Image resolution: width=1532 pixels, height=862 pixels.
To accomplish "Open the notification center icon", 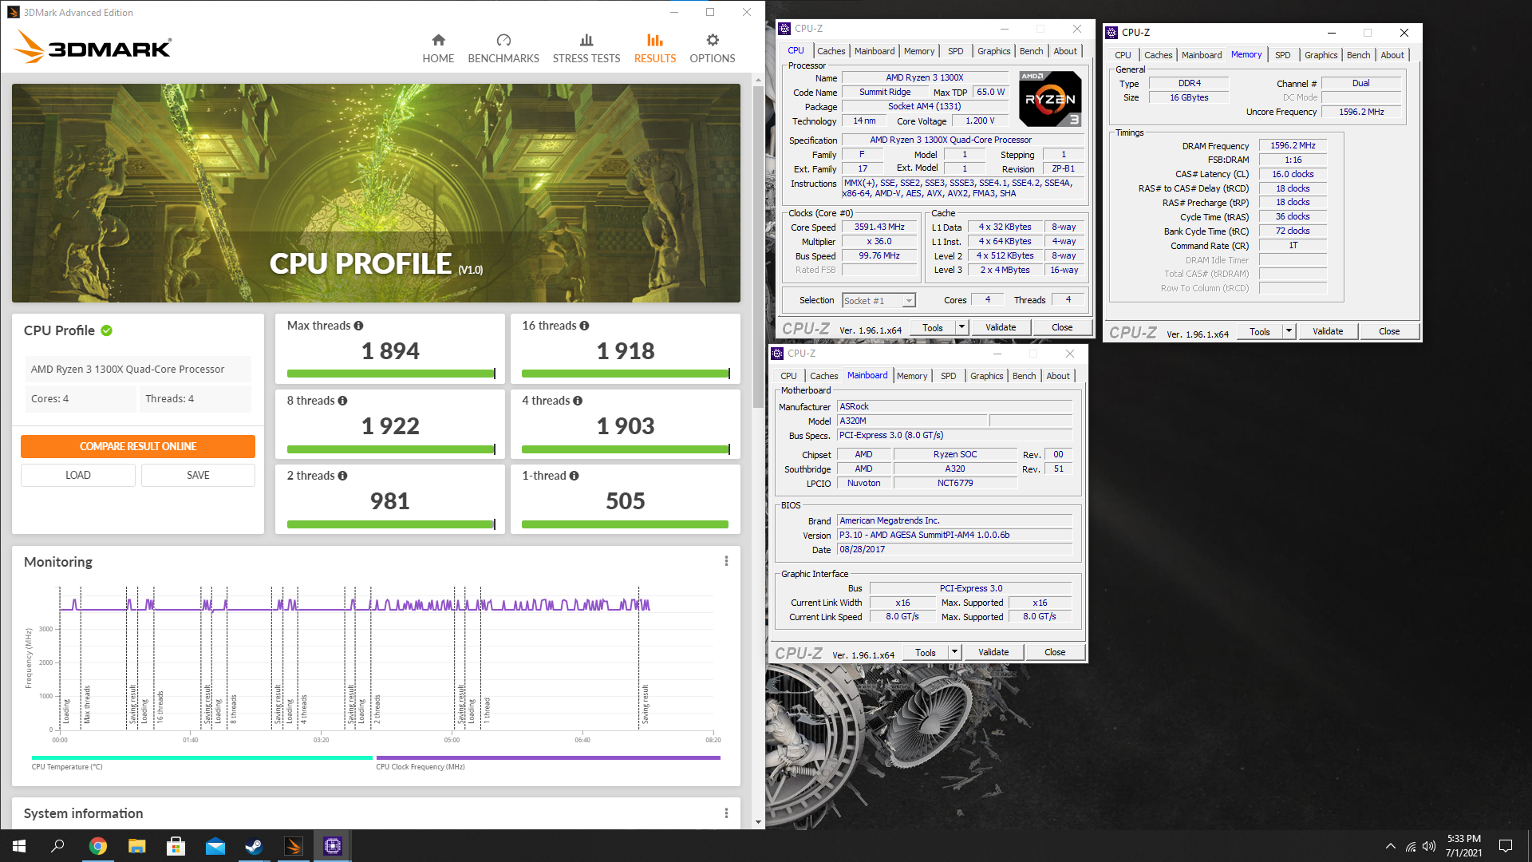I will (1506, 846).
